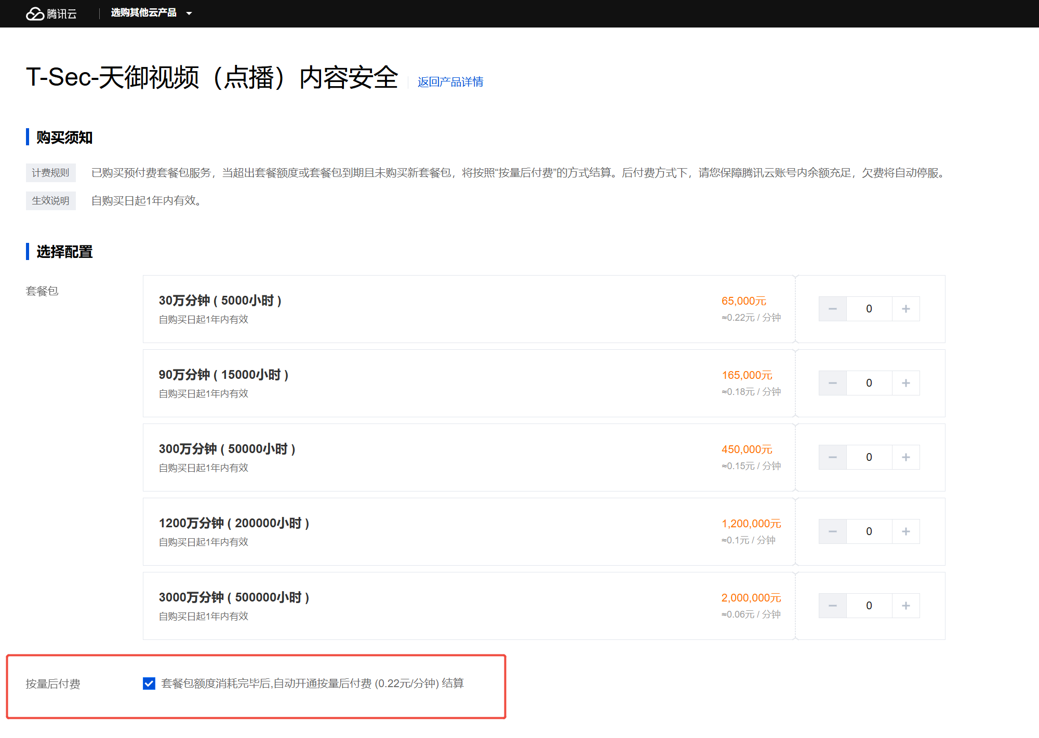Click quantity input field for 30万分钟 package

pyautogui.click(x=869, y=309)
